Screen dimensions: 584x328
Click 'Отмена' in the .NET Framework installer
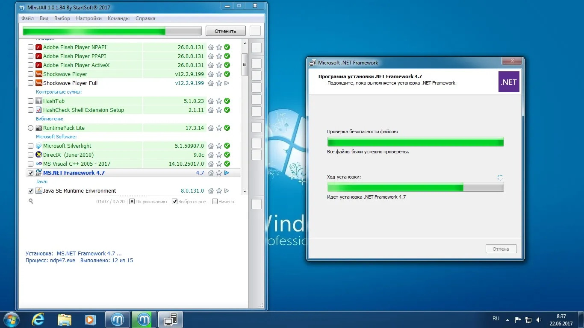tap(501, 249)
